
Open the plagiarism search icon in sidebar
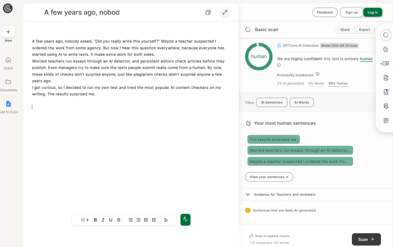click(x=386, y=78)
